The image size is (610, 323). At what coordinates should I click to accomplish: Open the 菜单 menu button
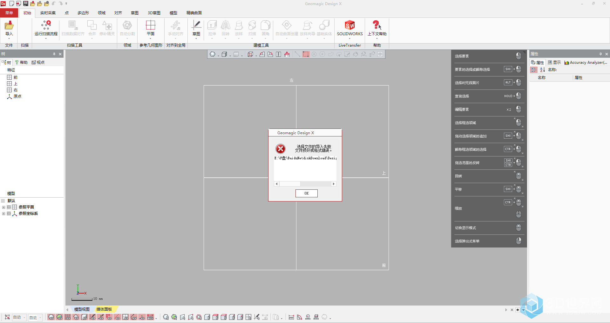[x=9, y=13]
